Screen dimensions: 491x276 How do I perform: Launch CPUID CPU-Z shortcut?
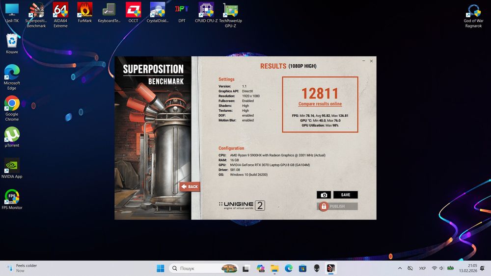[x=206, y=13]
